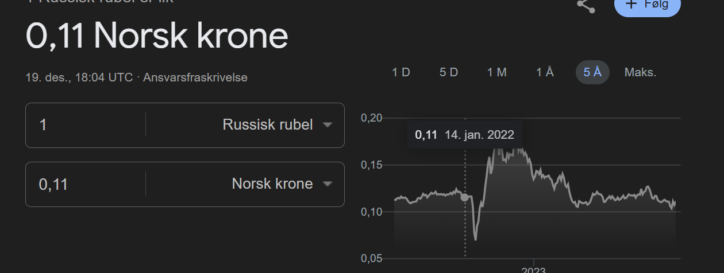Switch chart range to 1 D
724x273 pixels.
401,72
